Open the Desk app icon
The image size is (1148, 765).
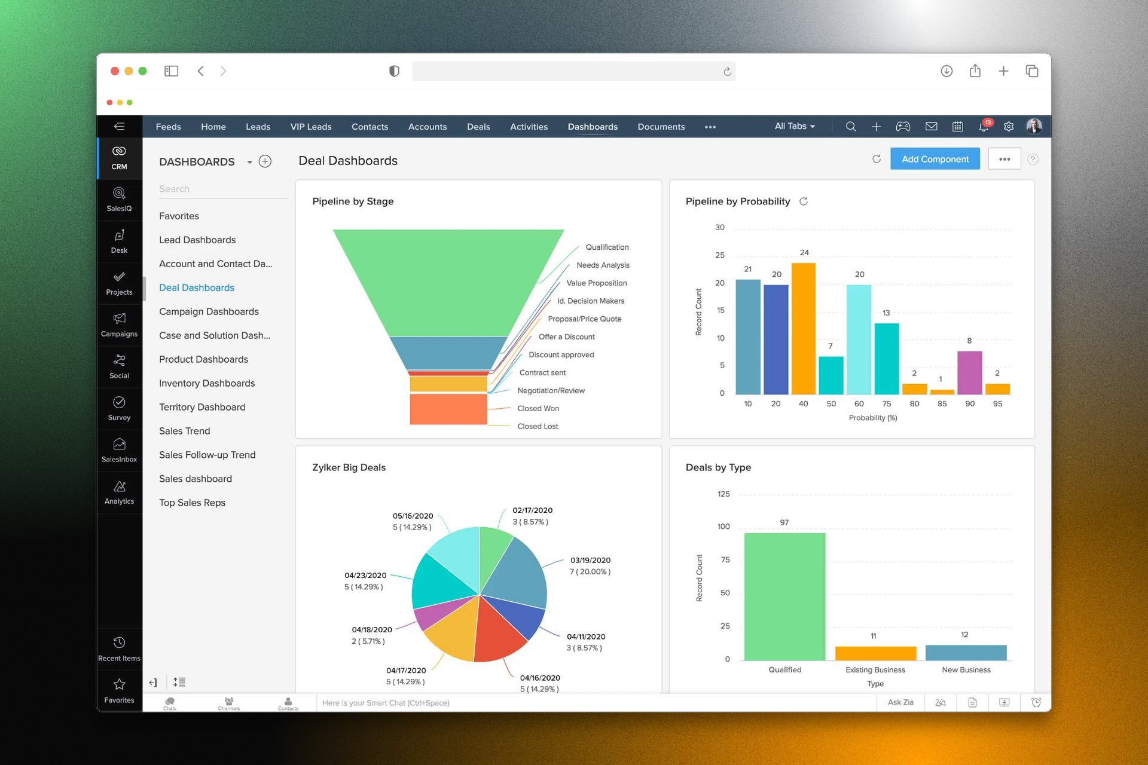click(x=119, y=241)
